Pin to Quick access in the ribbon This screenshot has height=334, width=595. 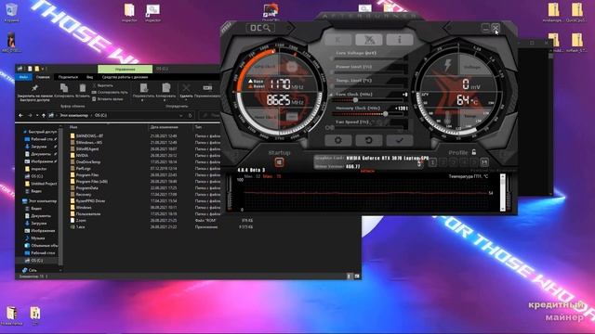pos(34,92)
